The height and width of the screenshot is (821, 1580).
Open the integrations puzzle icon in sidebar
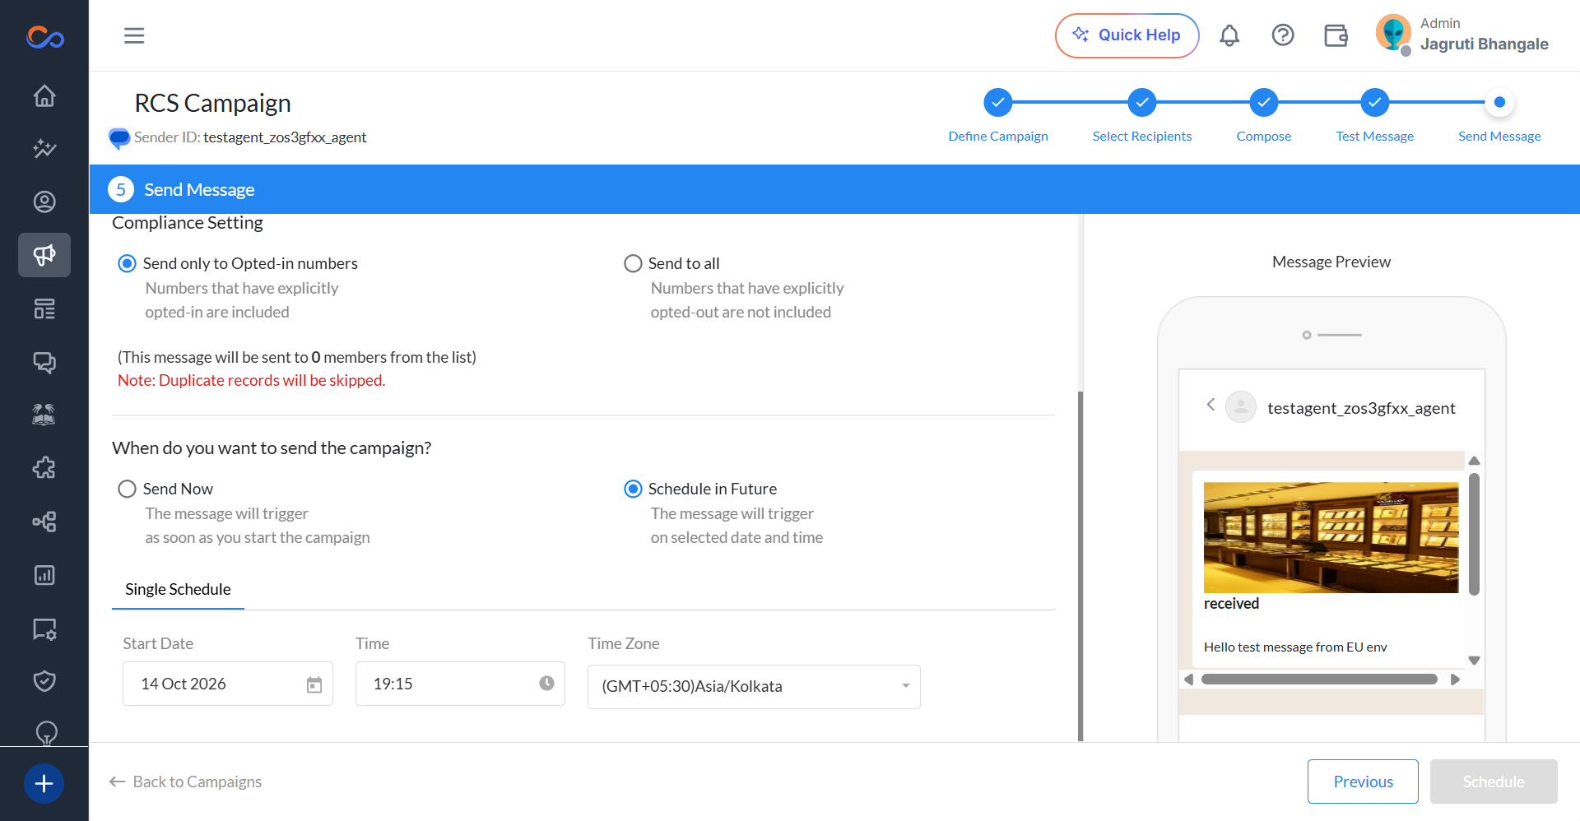(44, 468)
